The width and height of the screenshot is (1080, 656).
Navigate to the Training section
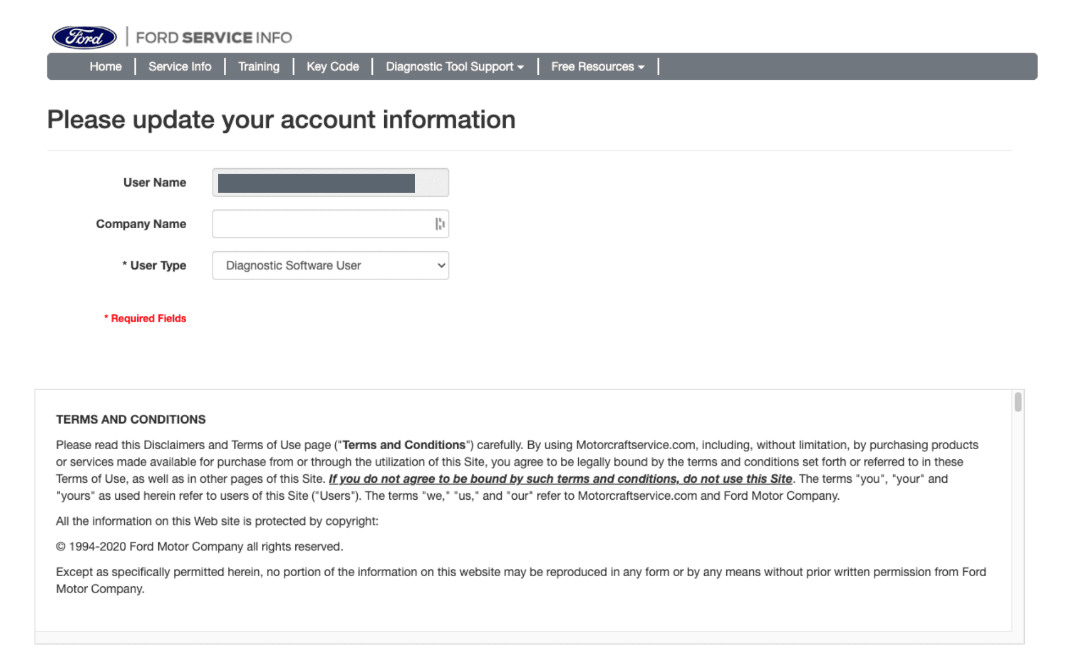tap(259, 66)
